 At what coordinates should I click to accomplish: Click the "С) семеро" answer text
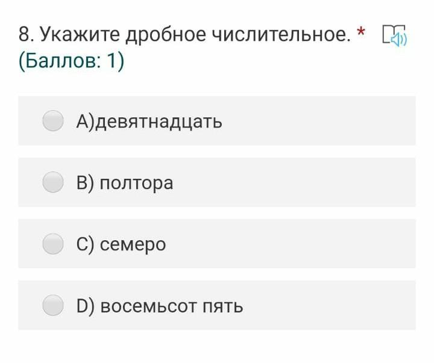121,244
